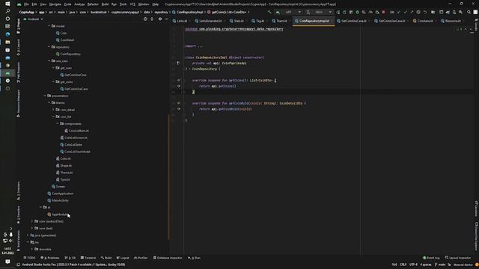Screen dimensions: 479x269
Task: Open the Structure side tab
Action: (x=19, y=191)
